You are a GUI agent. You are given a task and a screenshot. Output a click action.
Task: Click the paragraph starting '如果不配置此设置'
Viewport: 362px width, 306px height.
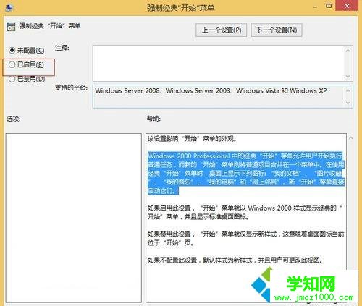[235, 260]
